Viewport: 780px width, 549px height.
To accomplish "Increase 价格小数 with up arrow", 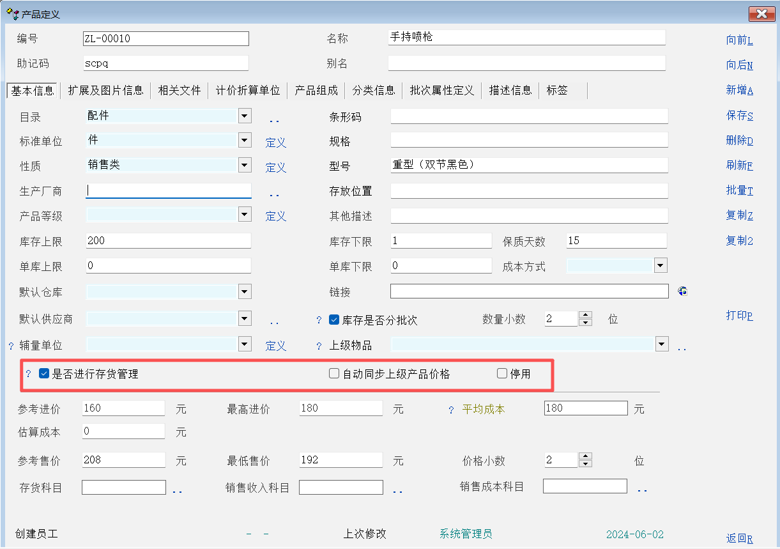I will (x=585, y=456).
